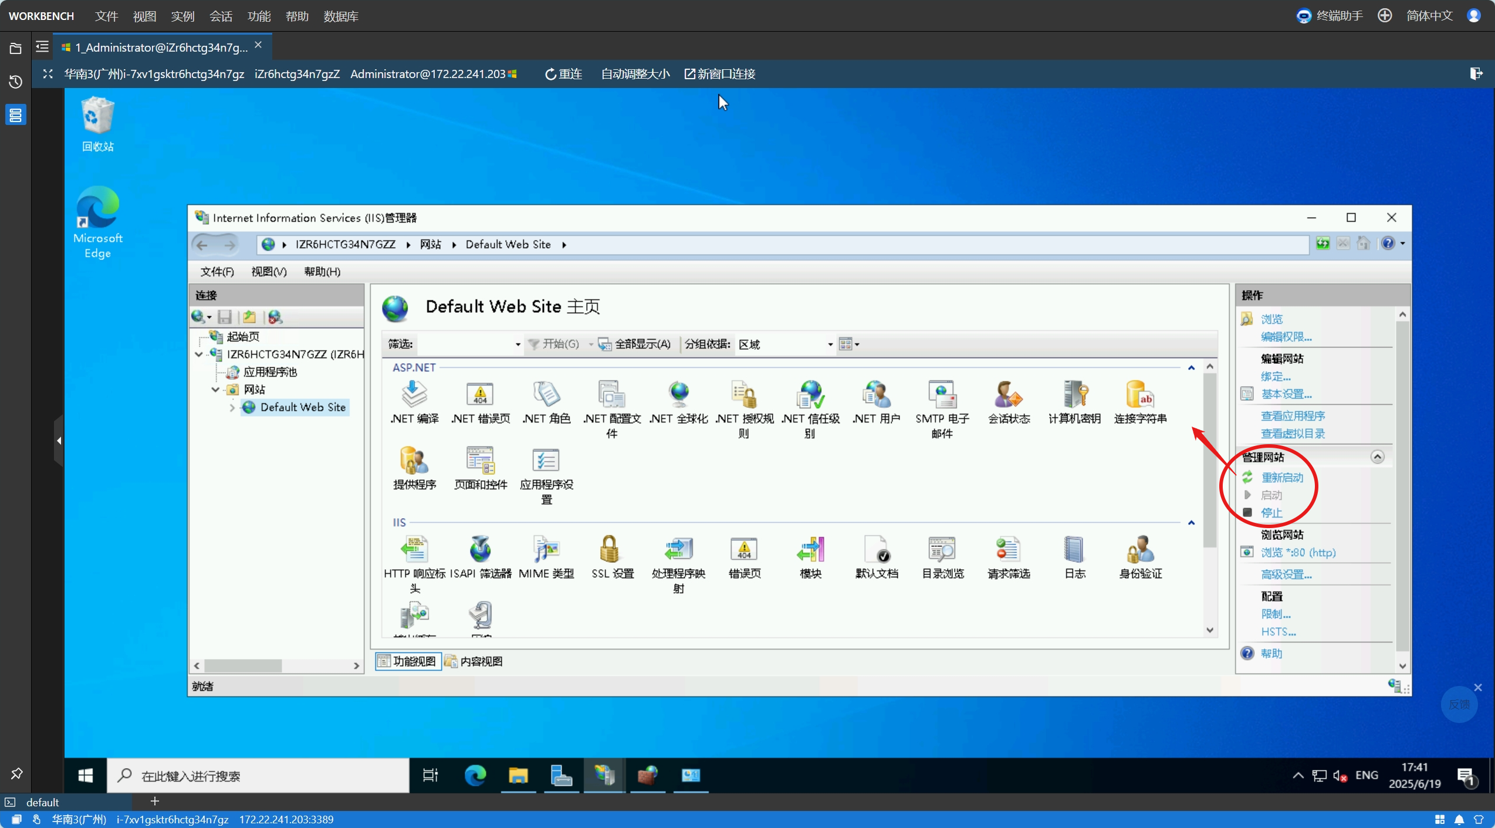
Task: Click the back navigation arrow in IIS Manager
Action: pyautogui.click(x=202, y=245)
